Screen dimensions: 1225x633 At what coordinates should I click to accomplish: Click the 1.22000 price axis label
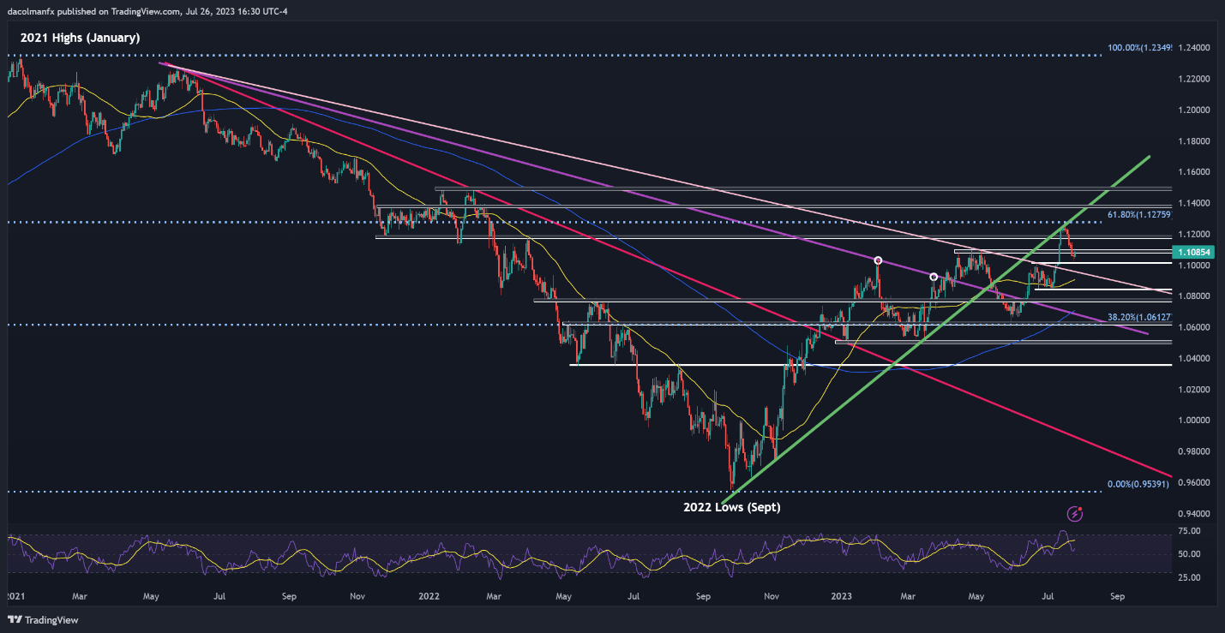pyautogui.click(x=1196, y=79)
